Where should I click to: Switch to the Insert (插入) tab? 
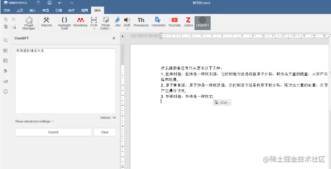pyautogui.click(x=33, y=10)
